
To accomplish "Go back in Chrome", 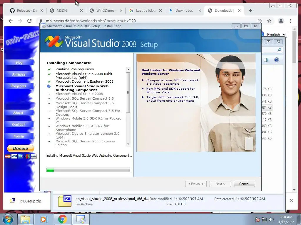I will (x=11, y=21).
